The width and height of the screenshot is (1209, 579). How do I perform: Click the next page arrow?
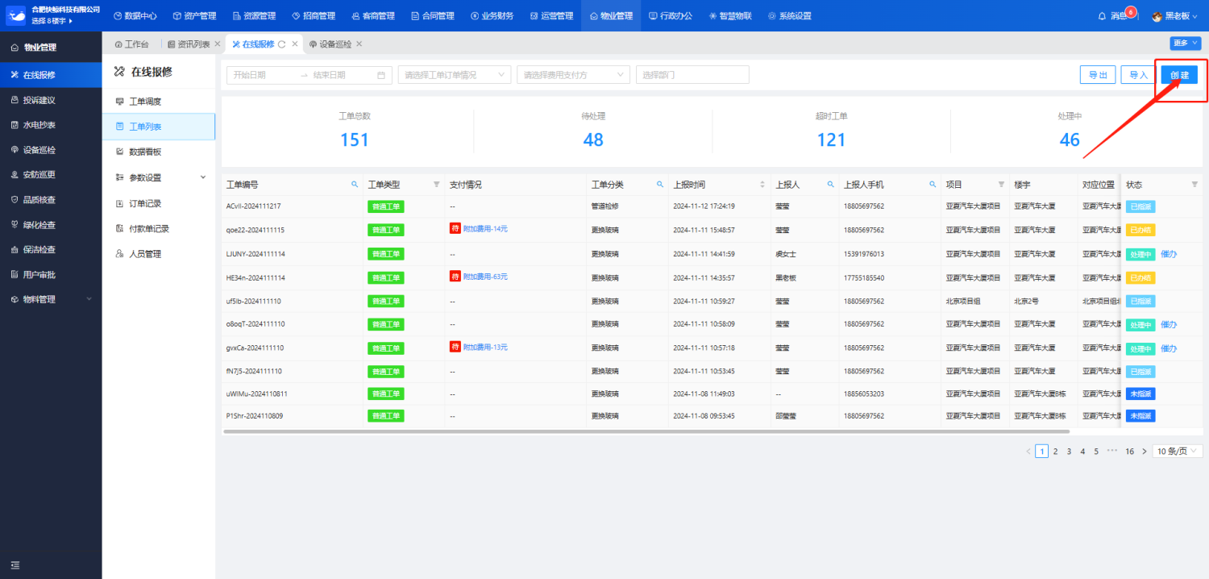(x=1145, y=452)
